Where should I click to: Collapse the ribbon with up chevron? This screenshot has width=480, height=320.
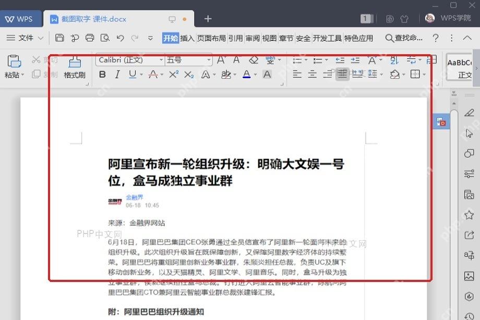click(x=467, y=38)
